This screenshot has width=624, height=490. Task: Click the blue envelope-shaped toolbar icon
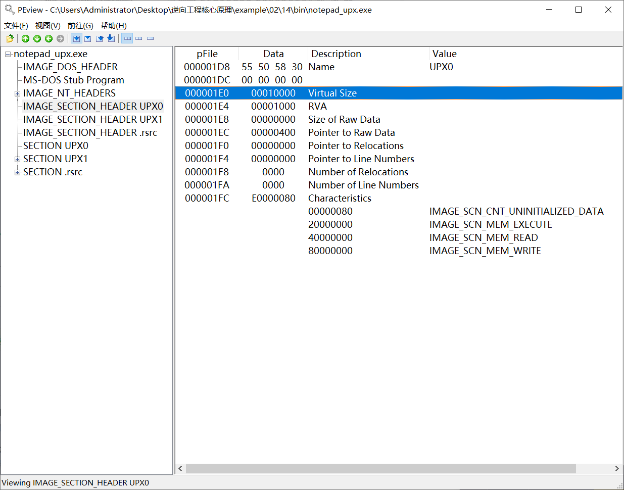click(88, 38)
